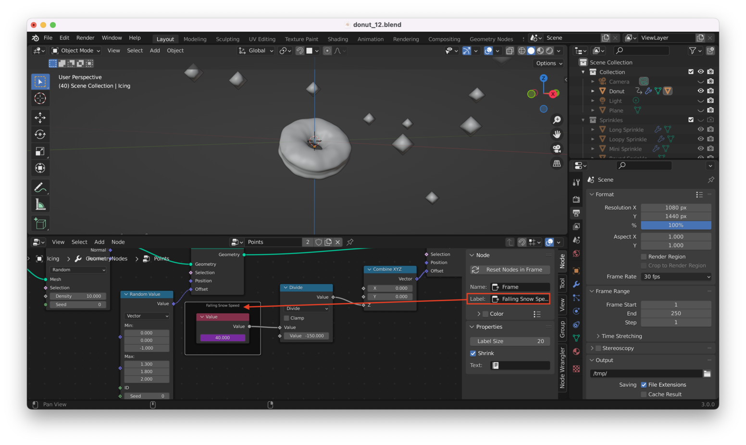Click the zoom magnifier icon in viewport
The height and width of the screenshot is (445, 746).
tap(557, 120)
